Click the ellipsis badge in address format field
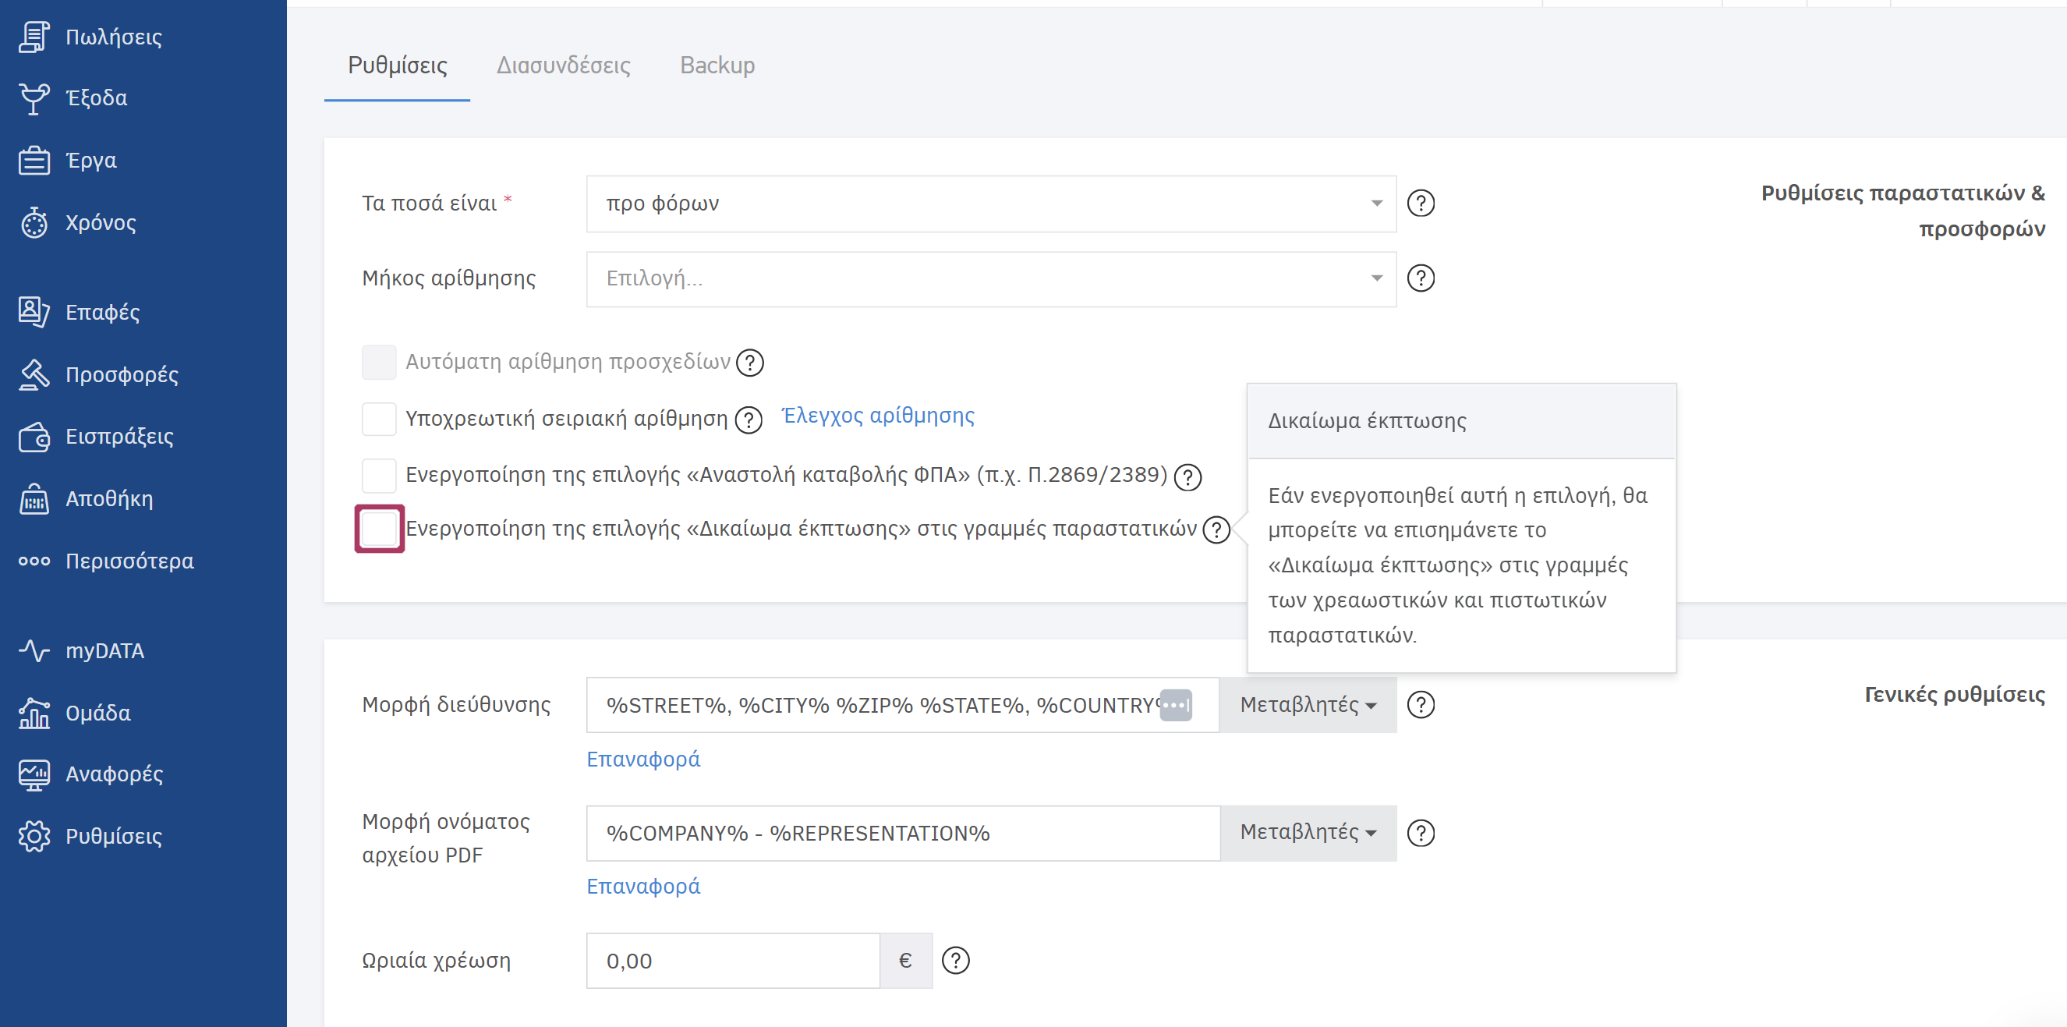This screenshot has height=1027, width=2067. (x=1177, y=706)
